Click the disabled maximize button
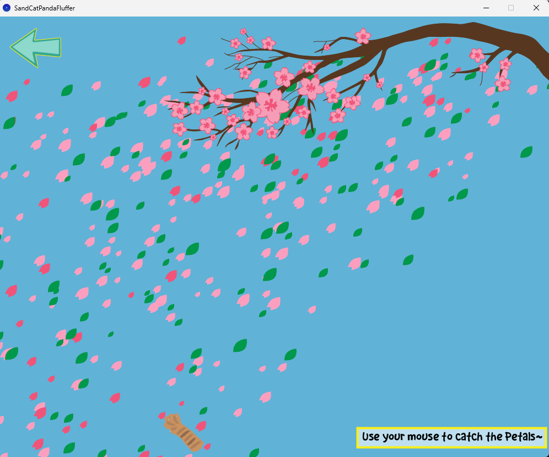This screenshot has width=549, height=457. tap(511, 8)
